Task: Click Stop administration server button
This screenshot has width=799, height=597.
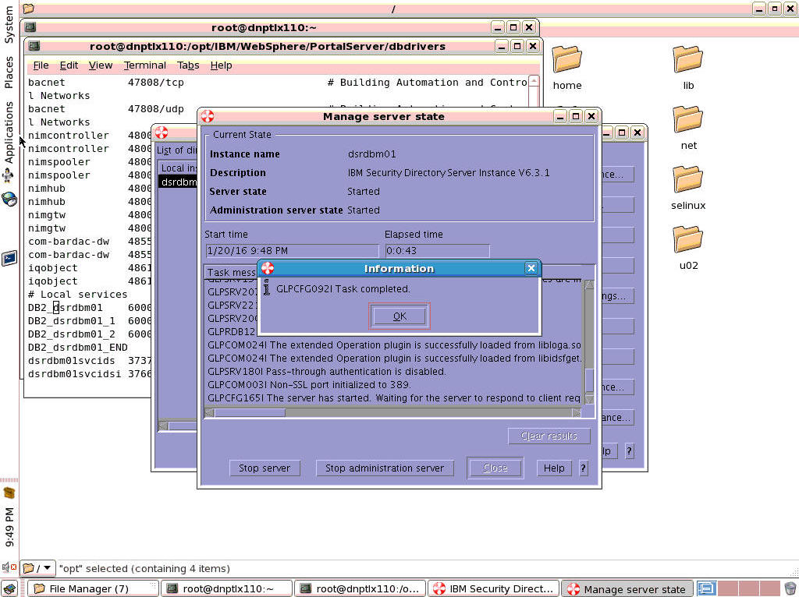Action: (x=384, y=468)
